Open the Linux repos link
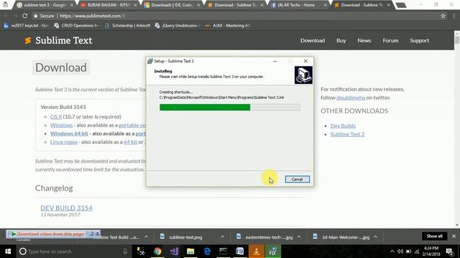Screen dimensions: 460x258 (x=64, y=142)
